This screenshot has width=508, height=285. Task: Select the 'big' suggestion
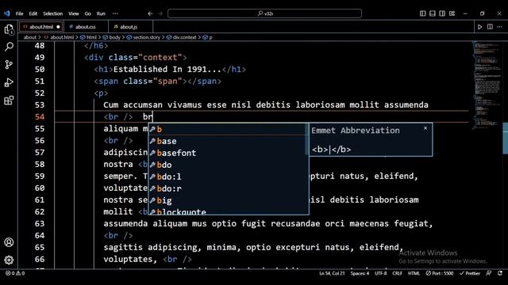pos(228,200)
